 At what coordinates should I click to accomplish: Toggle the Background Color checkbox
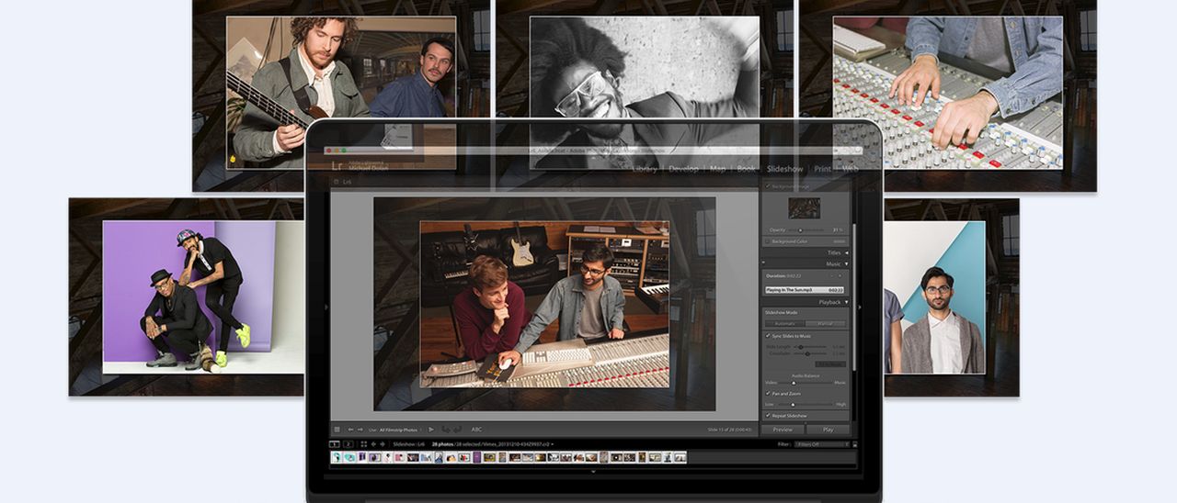click(767, 241)
